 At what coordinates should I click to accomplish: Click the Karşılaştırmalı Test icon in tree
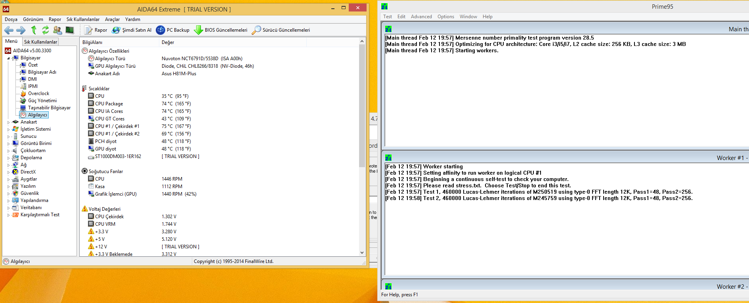tap(15, 215)
